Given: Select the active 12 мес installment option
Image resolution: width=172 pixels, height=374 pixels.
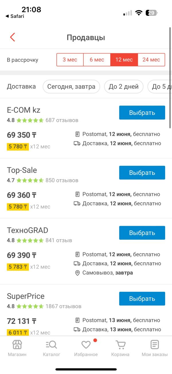Looking at the screenshot, I should click(x=124, y=60).
